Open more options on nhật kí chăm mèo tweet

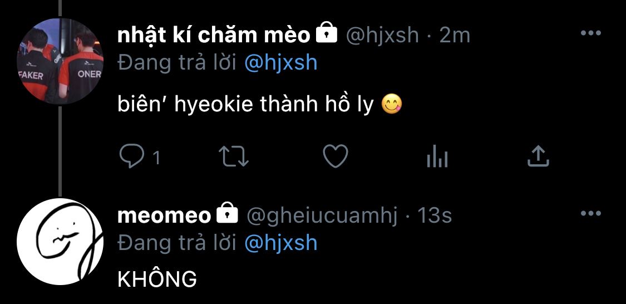[x=591, y=33]
